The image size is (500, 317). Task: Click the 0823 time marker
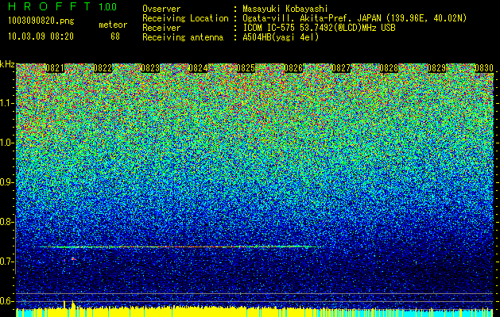150,68
